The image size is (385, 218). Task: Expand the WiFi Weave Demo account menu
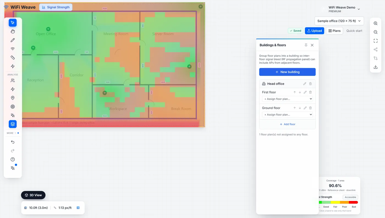tap(344, 9)
